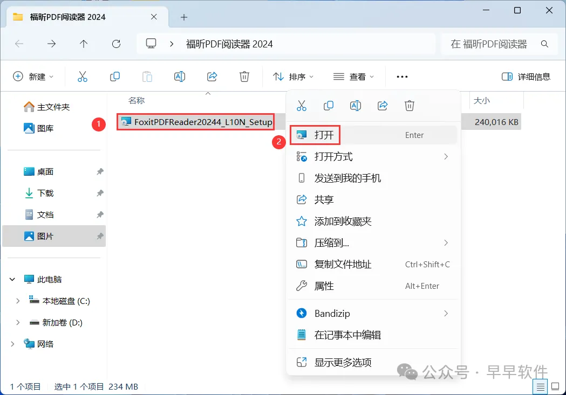Choose 打开 in the context menu
This screenshot has height=395, width=566.
coord(373,135)
